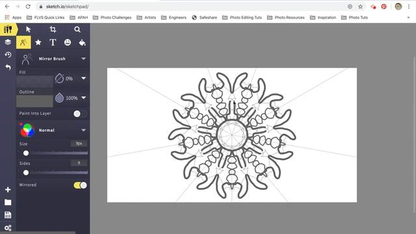Click the zoom plus icon in address bar
The width and height of the screenshot is (416, 234).
350,6
